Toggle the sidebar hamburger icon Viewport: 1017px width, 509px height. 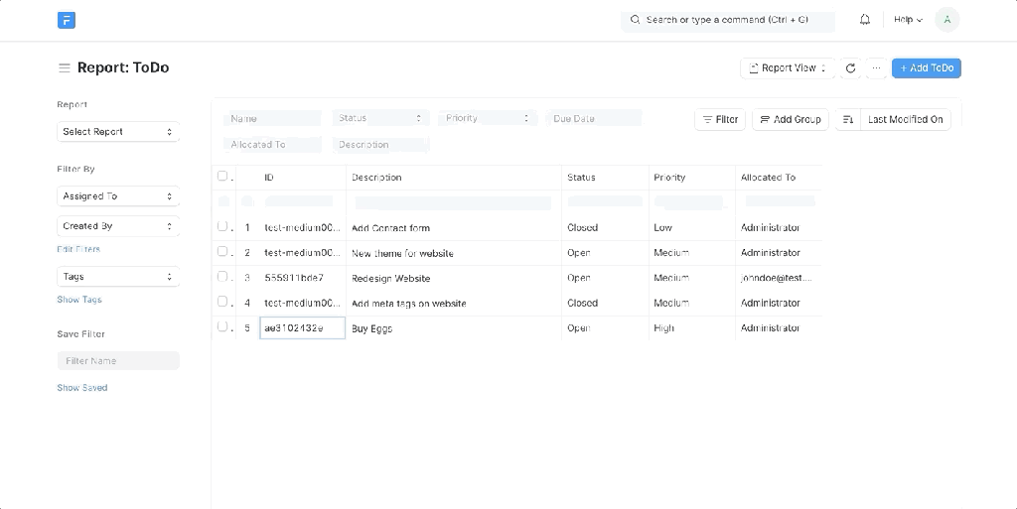(65, 68)
